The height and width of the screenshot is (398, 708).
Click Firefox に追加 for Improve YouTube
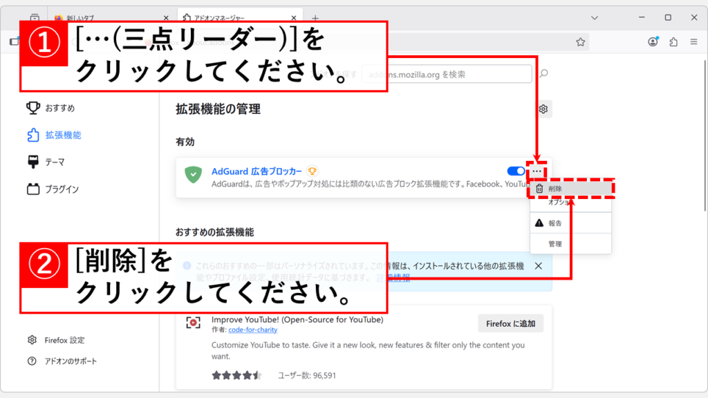[511, 323]
